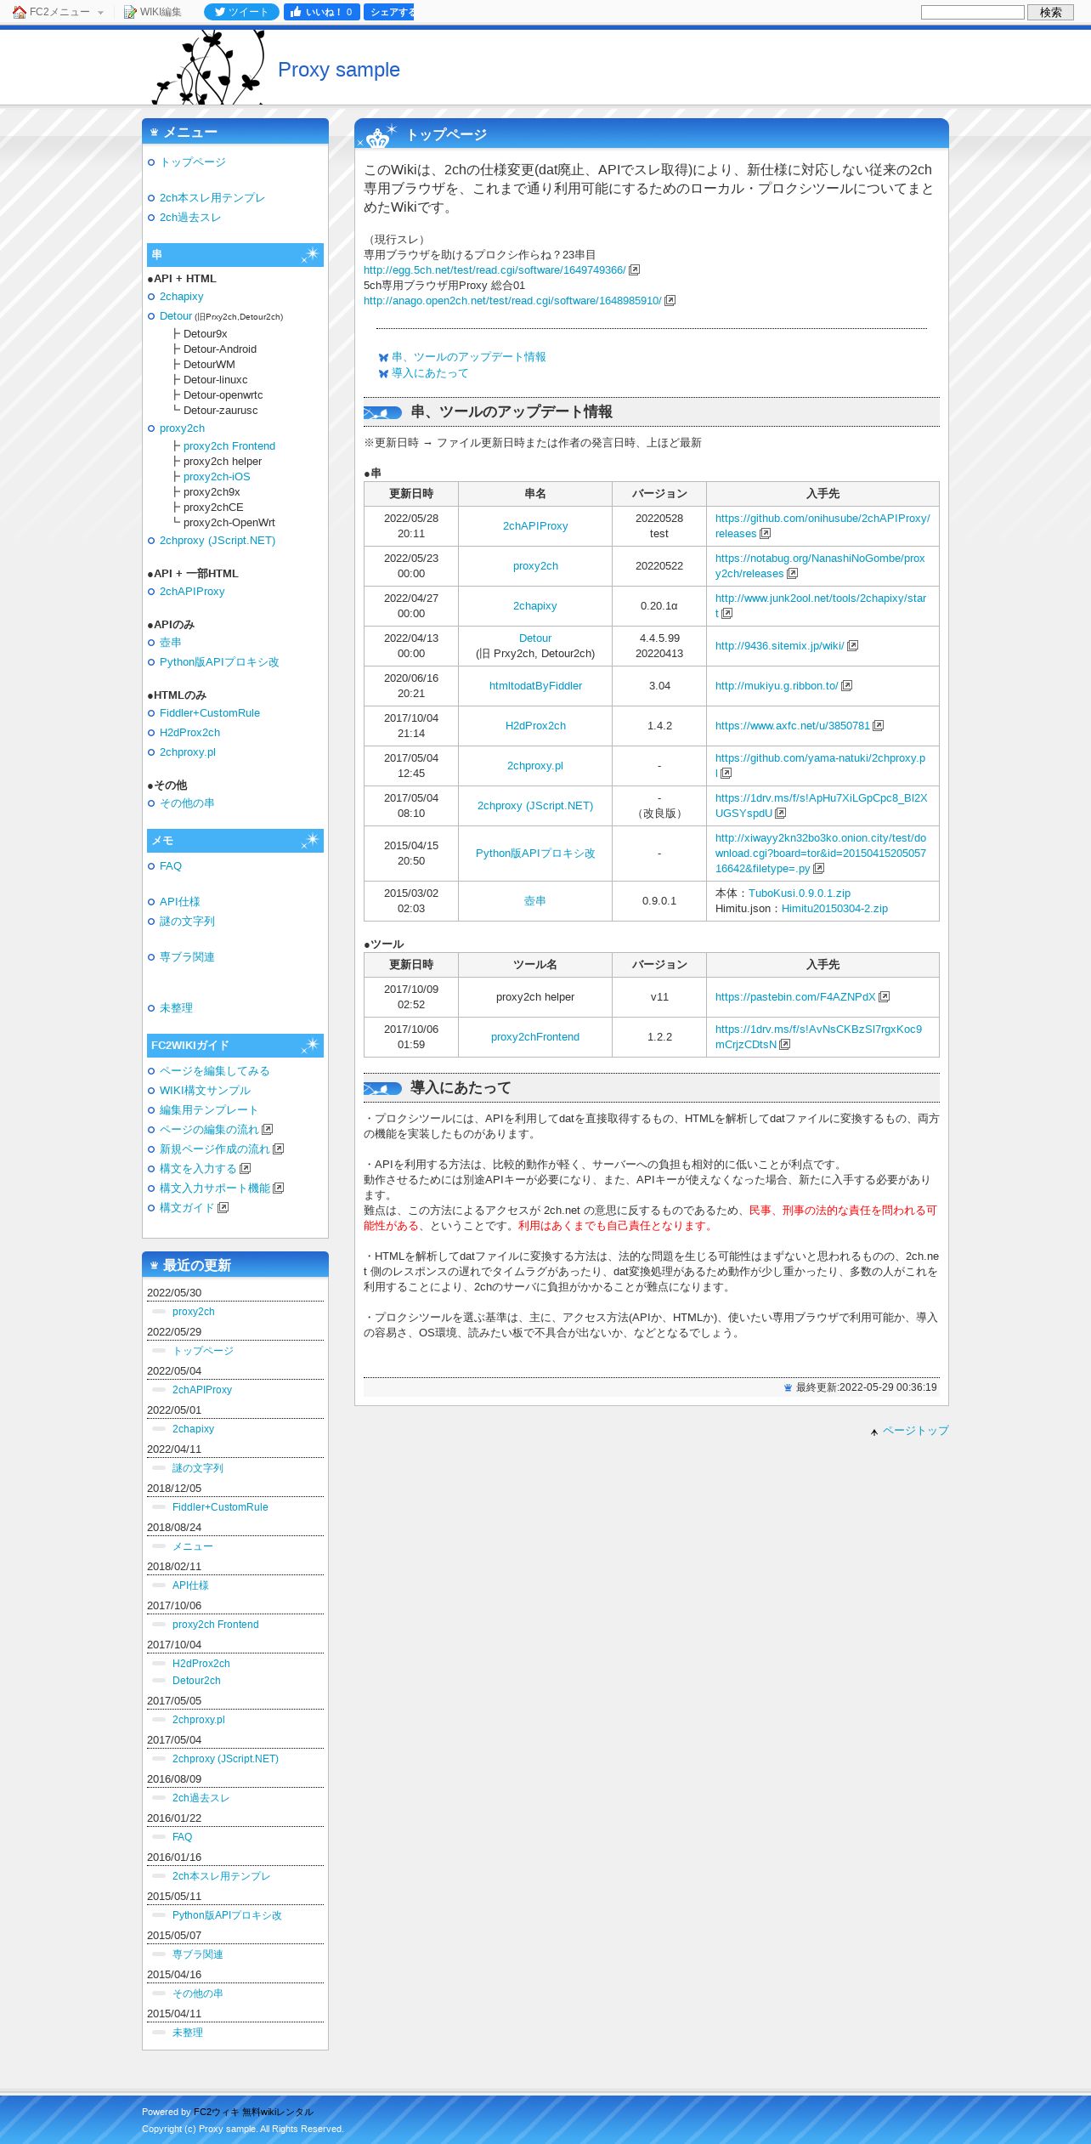Open 2chproxy (JScript.NET) sidebar link
1091x2144 pixels.
coord(218,541)
